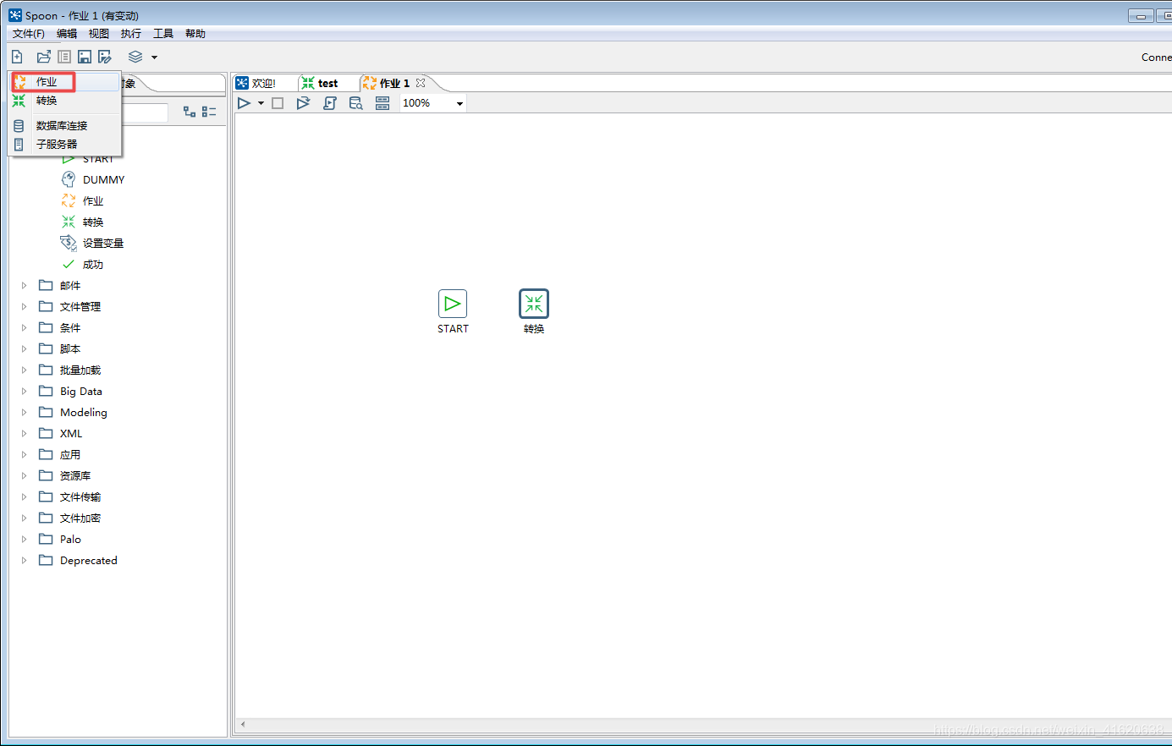The image size is (1172, 746).
Task: Open the 文件(F) menu
Action: [x=29, y=34]
